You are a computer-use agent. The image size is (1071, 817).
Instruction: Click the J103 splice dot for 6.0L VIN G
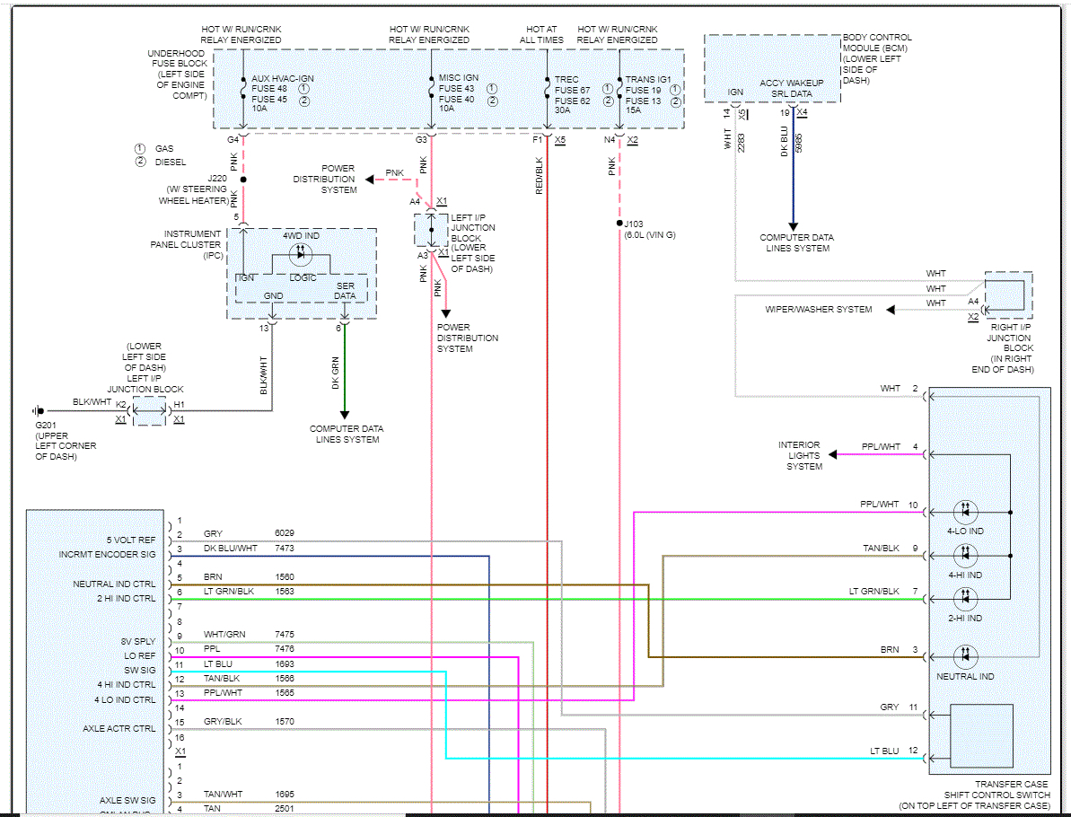[619, 223]
